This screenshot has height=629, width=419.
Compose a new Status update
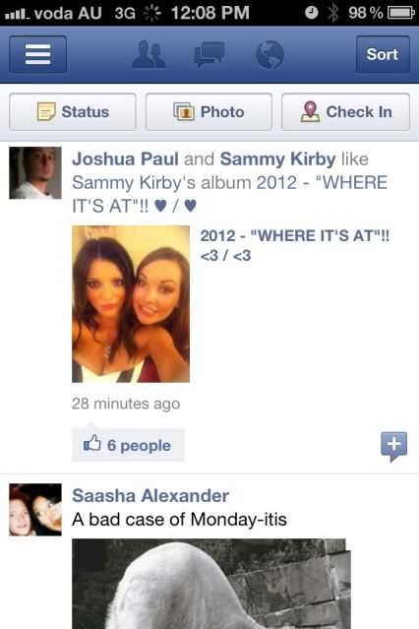pyautogui.click(x=73, y=112)
